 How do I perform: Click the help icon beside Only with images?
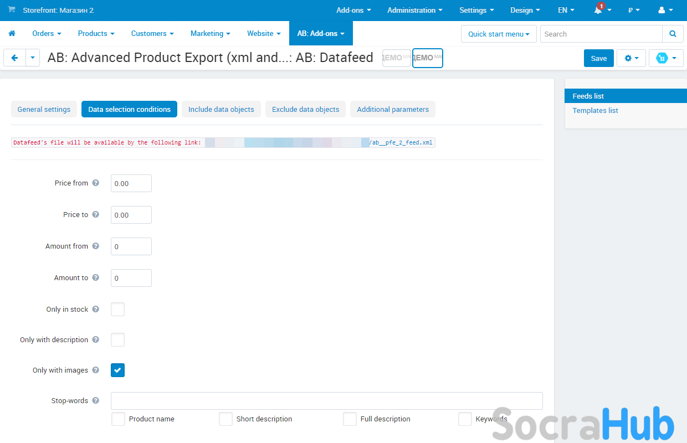point(95,370)
